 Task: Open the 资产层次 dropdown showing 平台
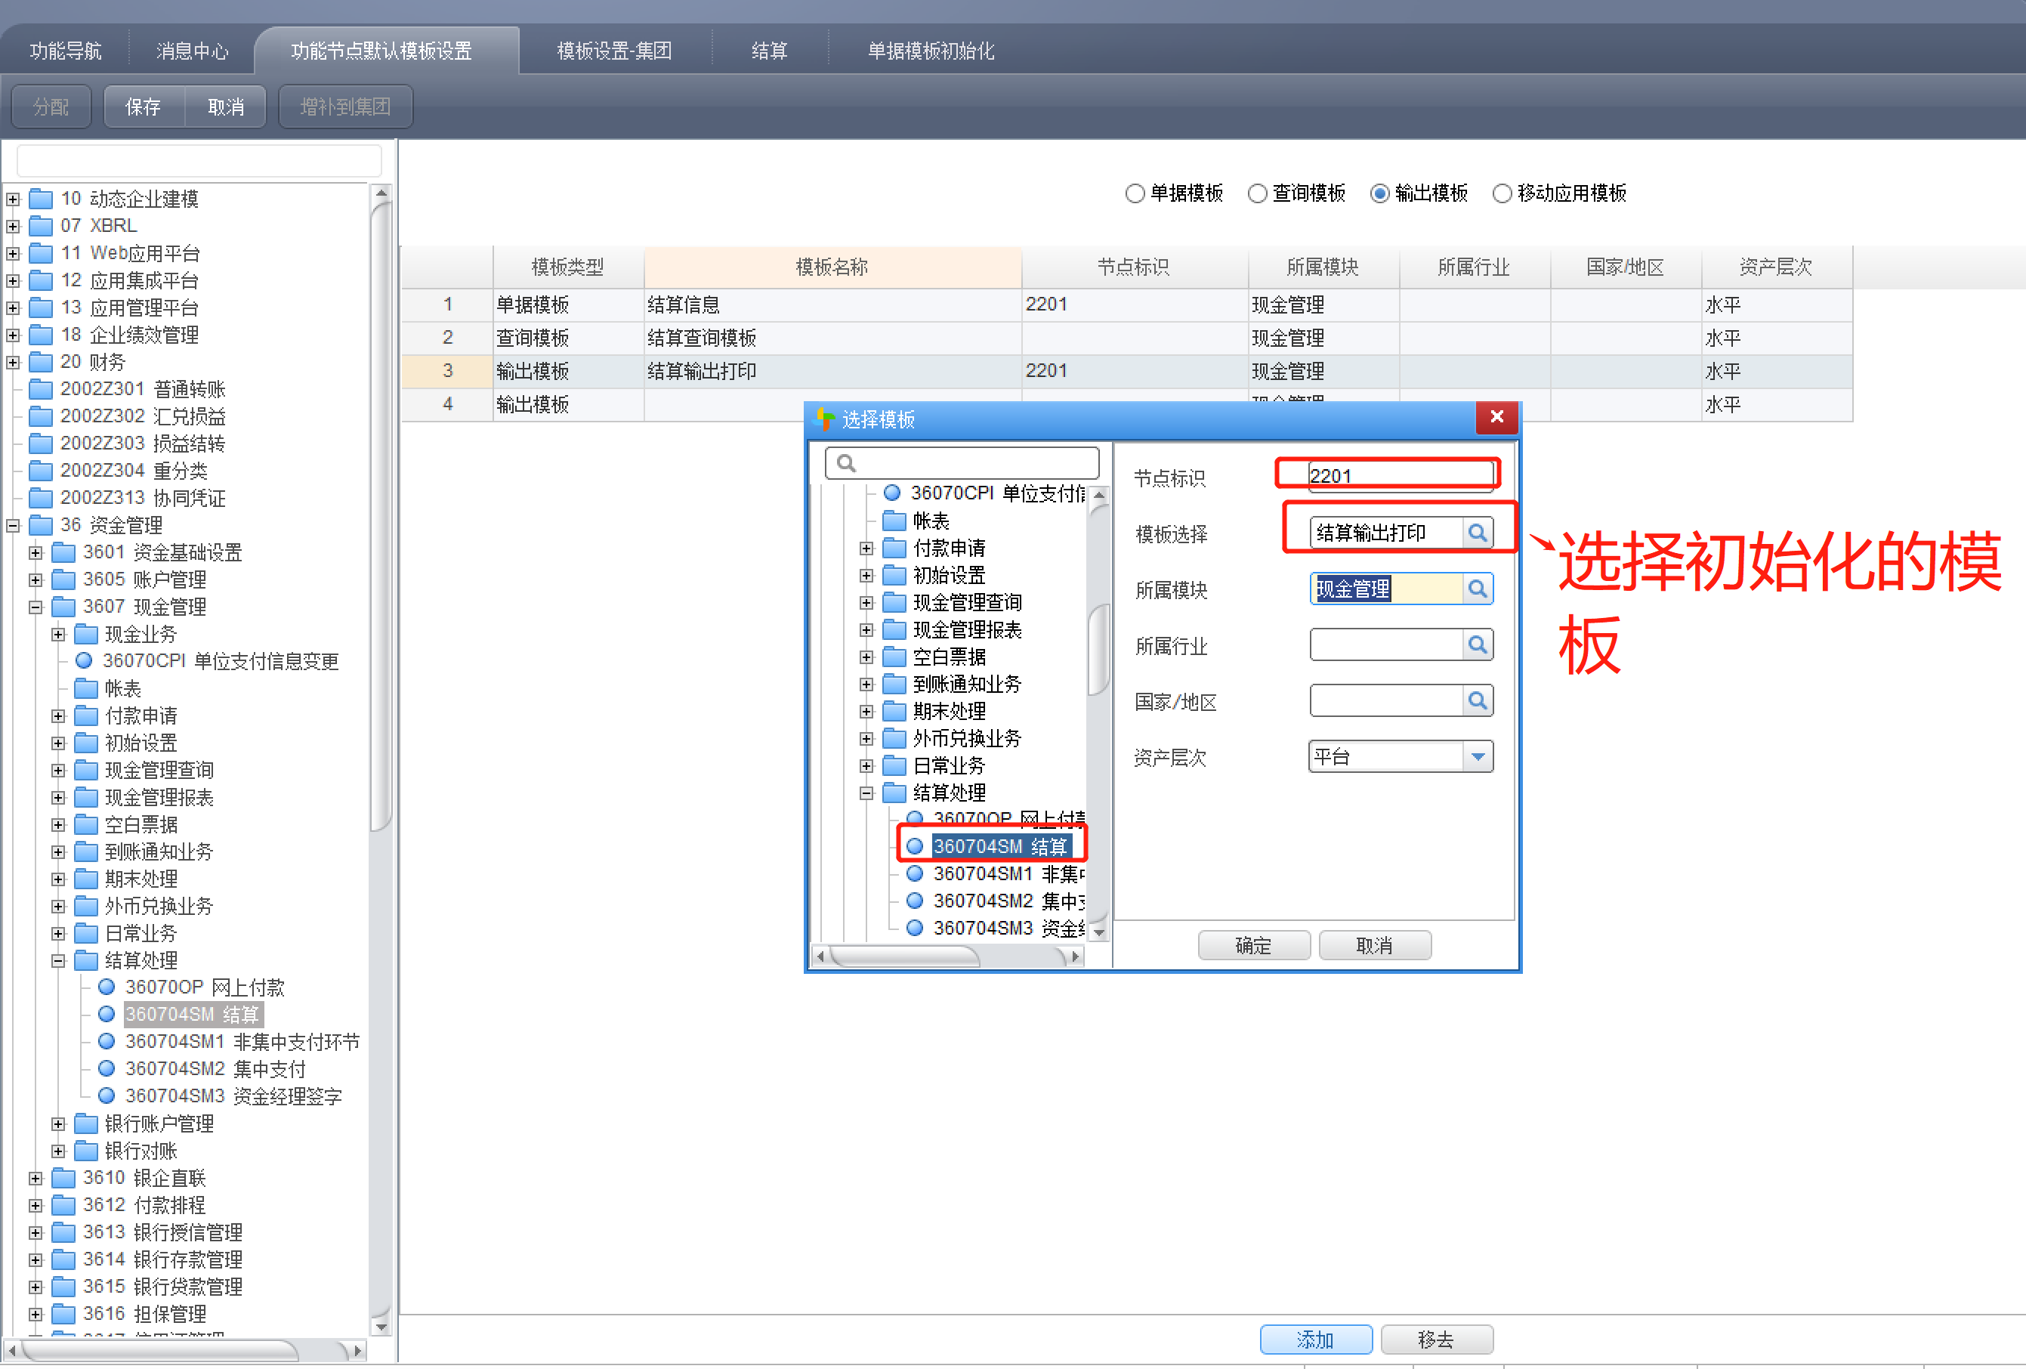pos(1477,756)
